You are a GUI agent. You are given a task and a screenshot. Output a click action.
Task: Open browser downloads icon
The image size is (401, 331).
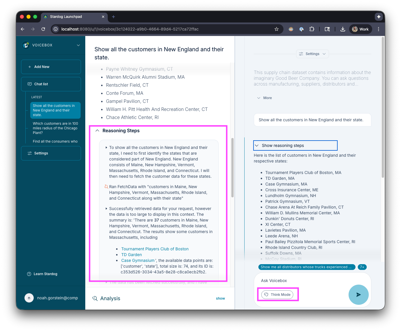tap(343, 29)
